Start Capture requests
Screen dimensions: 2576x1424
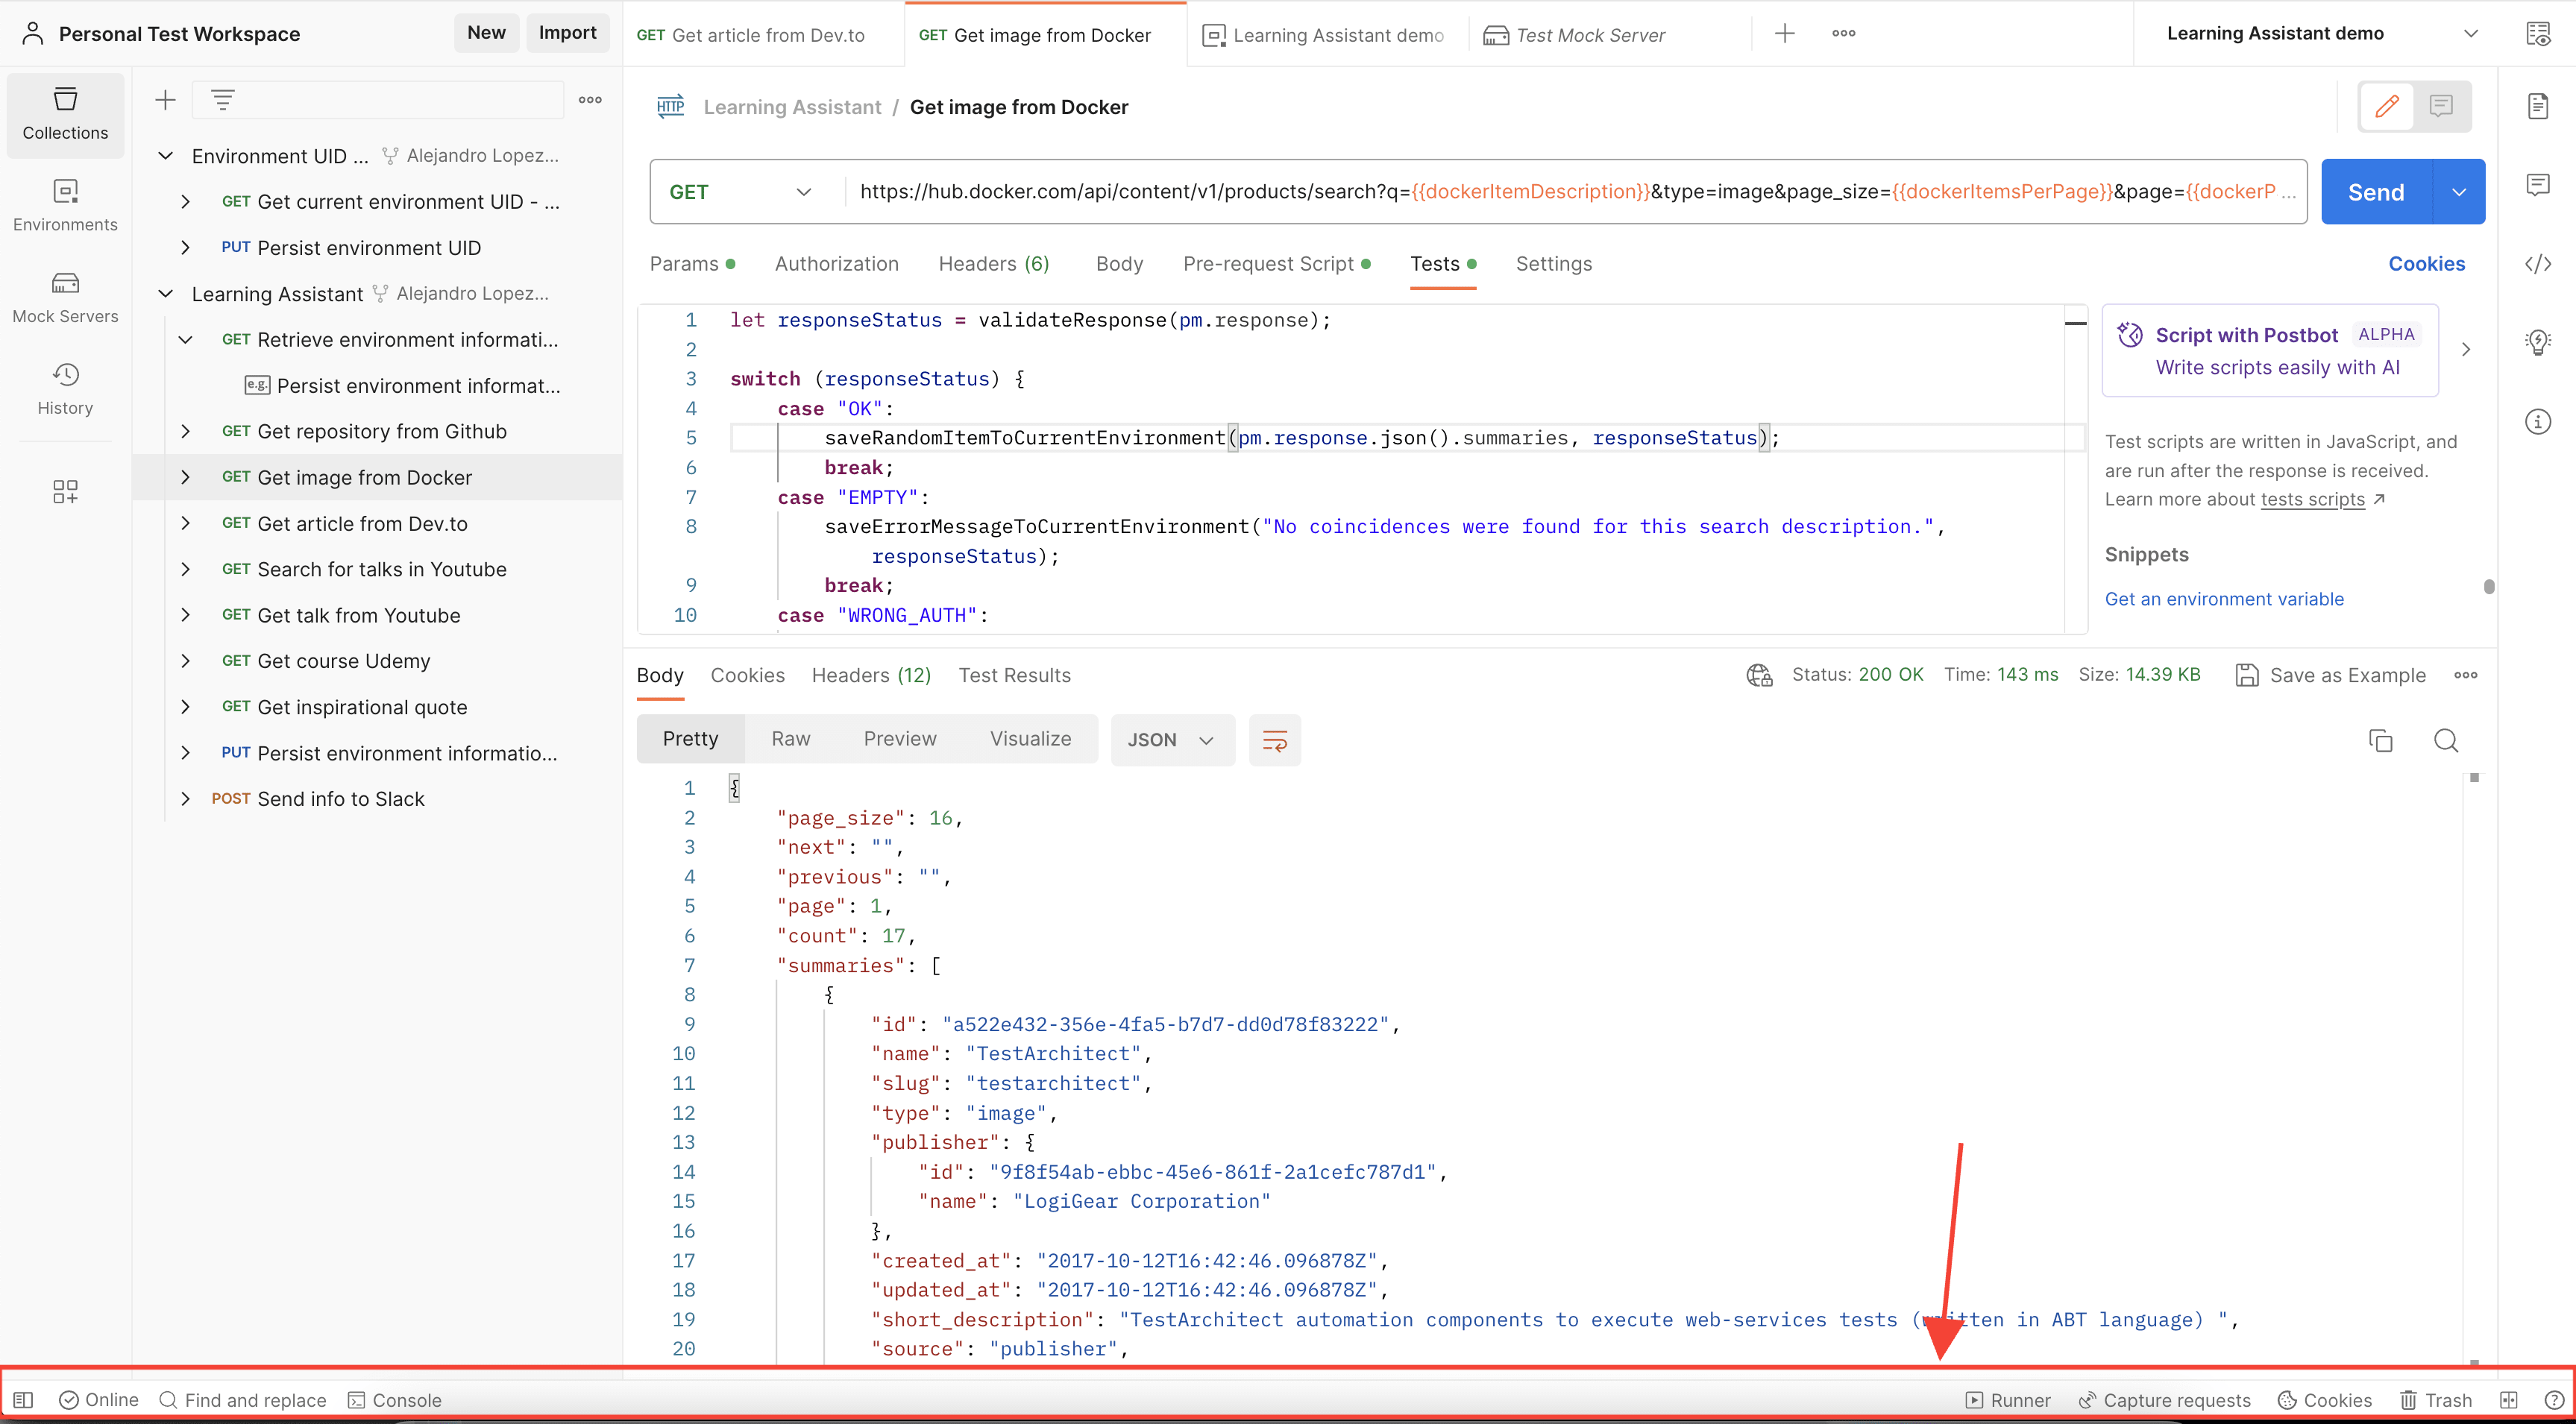[x=2164, y=1400]
